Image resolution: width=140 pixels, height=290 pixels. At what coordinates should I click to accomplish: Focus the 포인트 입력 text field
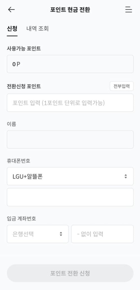pyautogui.click(x=70, y=103)
